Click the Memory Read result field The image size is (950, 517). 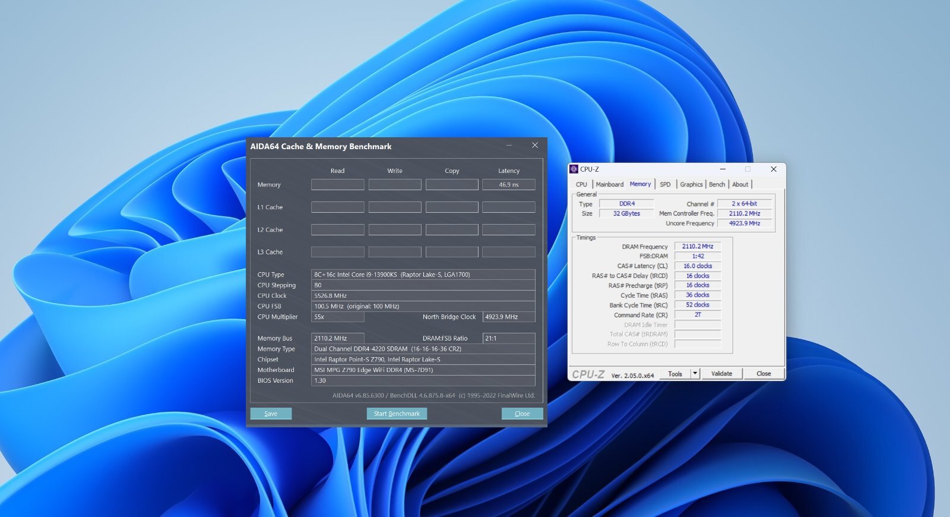[338, 185]
